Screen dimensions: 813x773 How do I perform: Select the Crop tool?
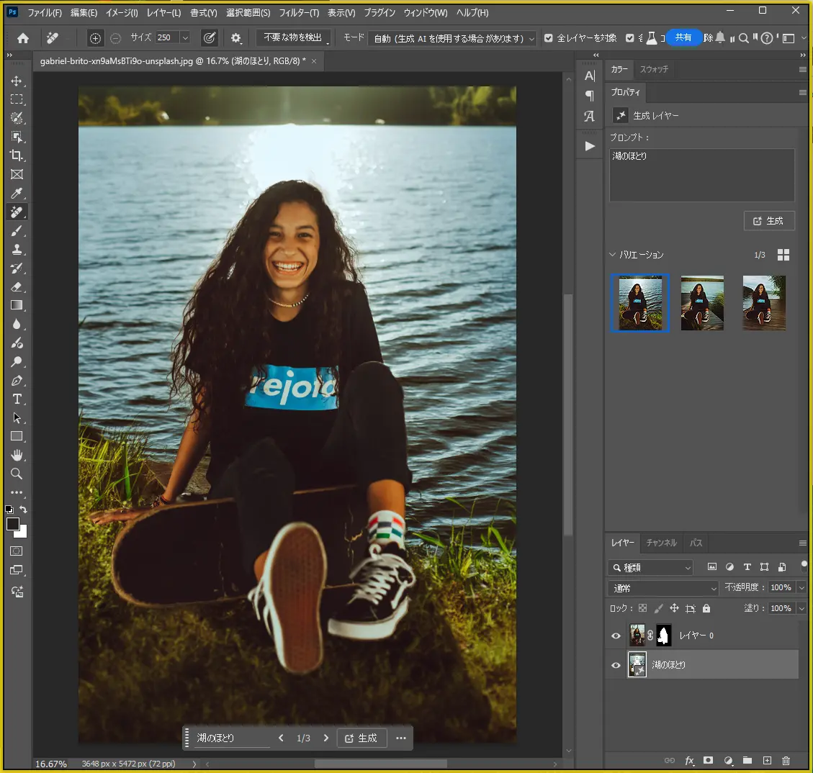17,155
